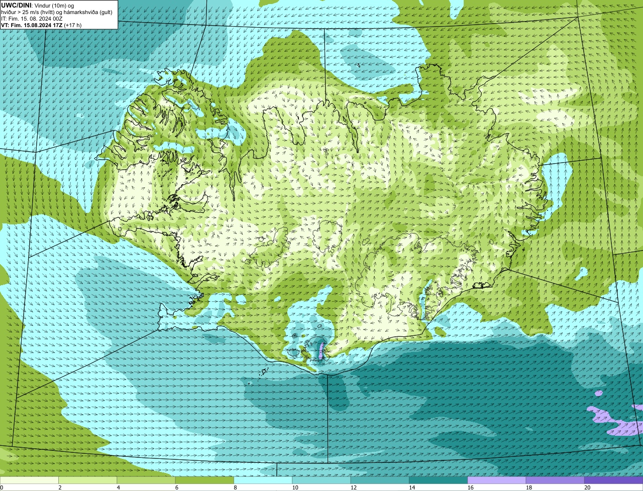643x491 pixels.
Task: Click the legend label "12"
Action: click(x=353, y=487)
